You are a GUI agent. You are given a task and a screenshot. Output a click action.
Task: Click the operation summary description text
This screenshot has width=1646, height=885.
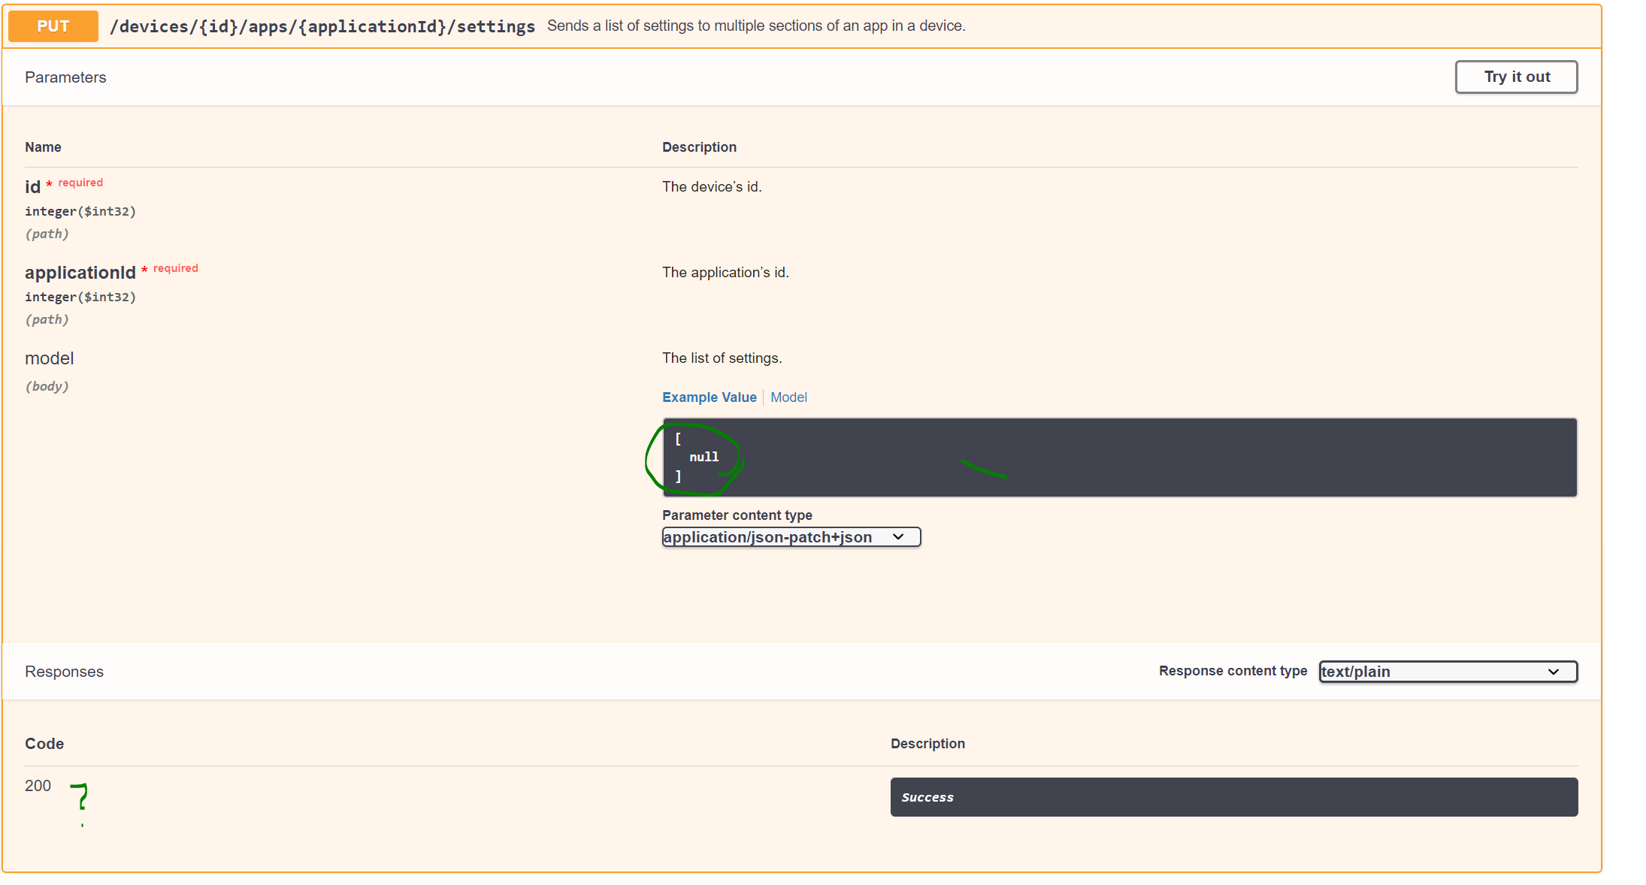(755, 26)
